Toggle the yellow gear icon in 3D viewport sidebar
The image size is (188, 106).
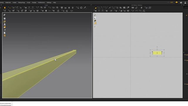[x=5, y=21]
